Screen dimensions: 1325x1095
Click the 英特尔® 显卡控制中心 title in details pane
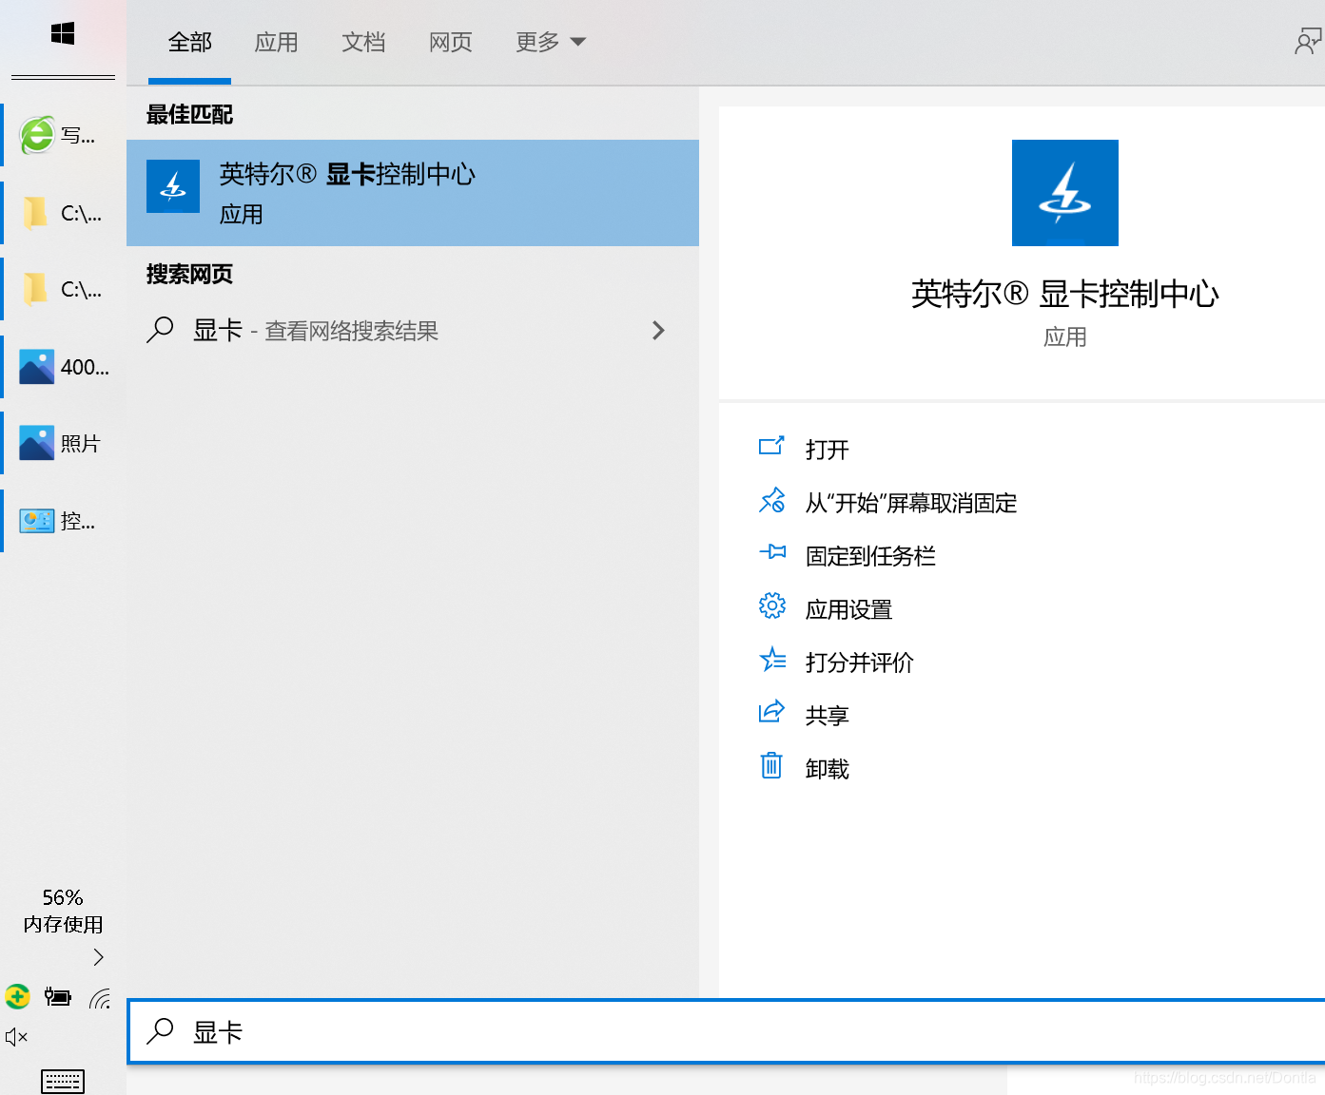1065,294
